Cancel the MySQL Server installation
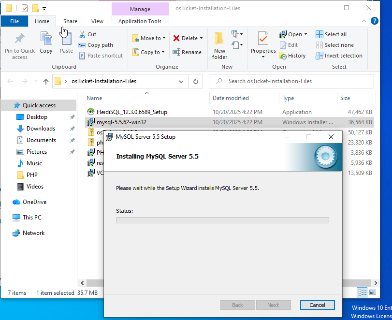 [x=317, y=305]
